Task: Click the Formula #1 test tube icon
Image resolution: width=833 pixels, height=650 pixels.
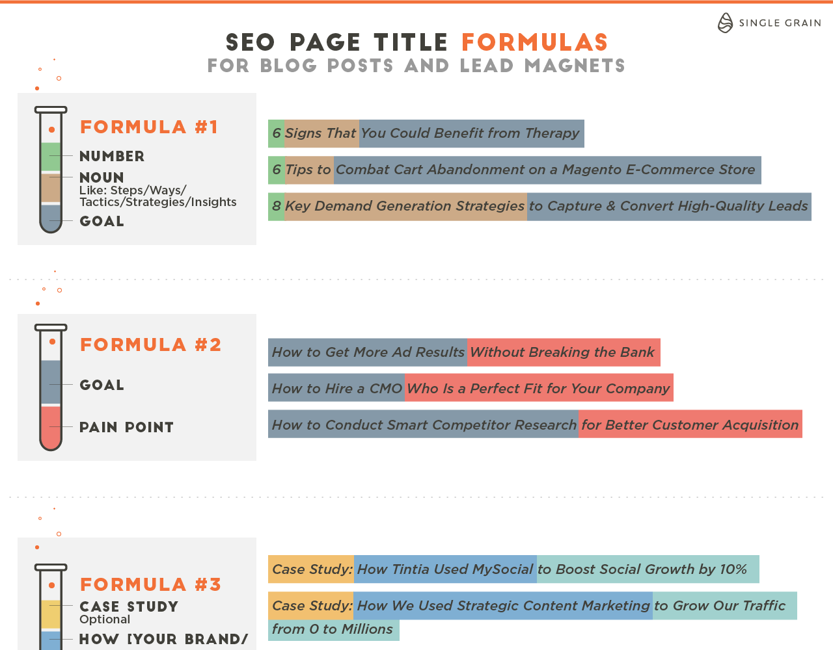Action: click(51, 169)
